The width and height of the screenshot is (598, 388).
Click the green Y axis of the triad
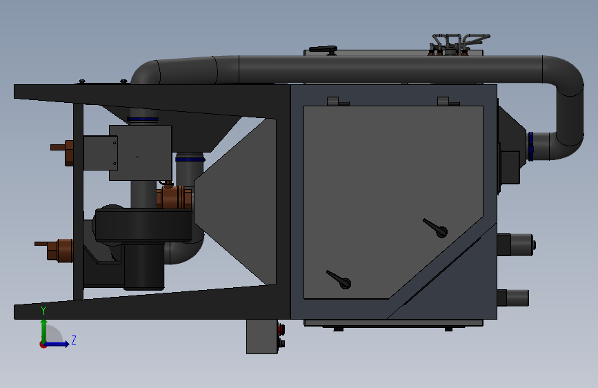(44, 331)
